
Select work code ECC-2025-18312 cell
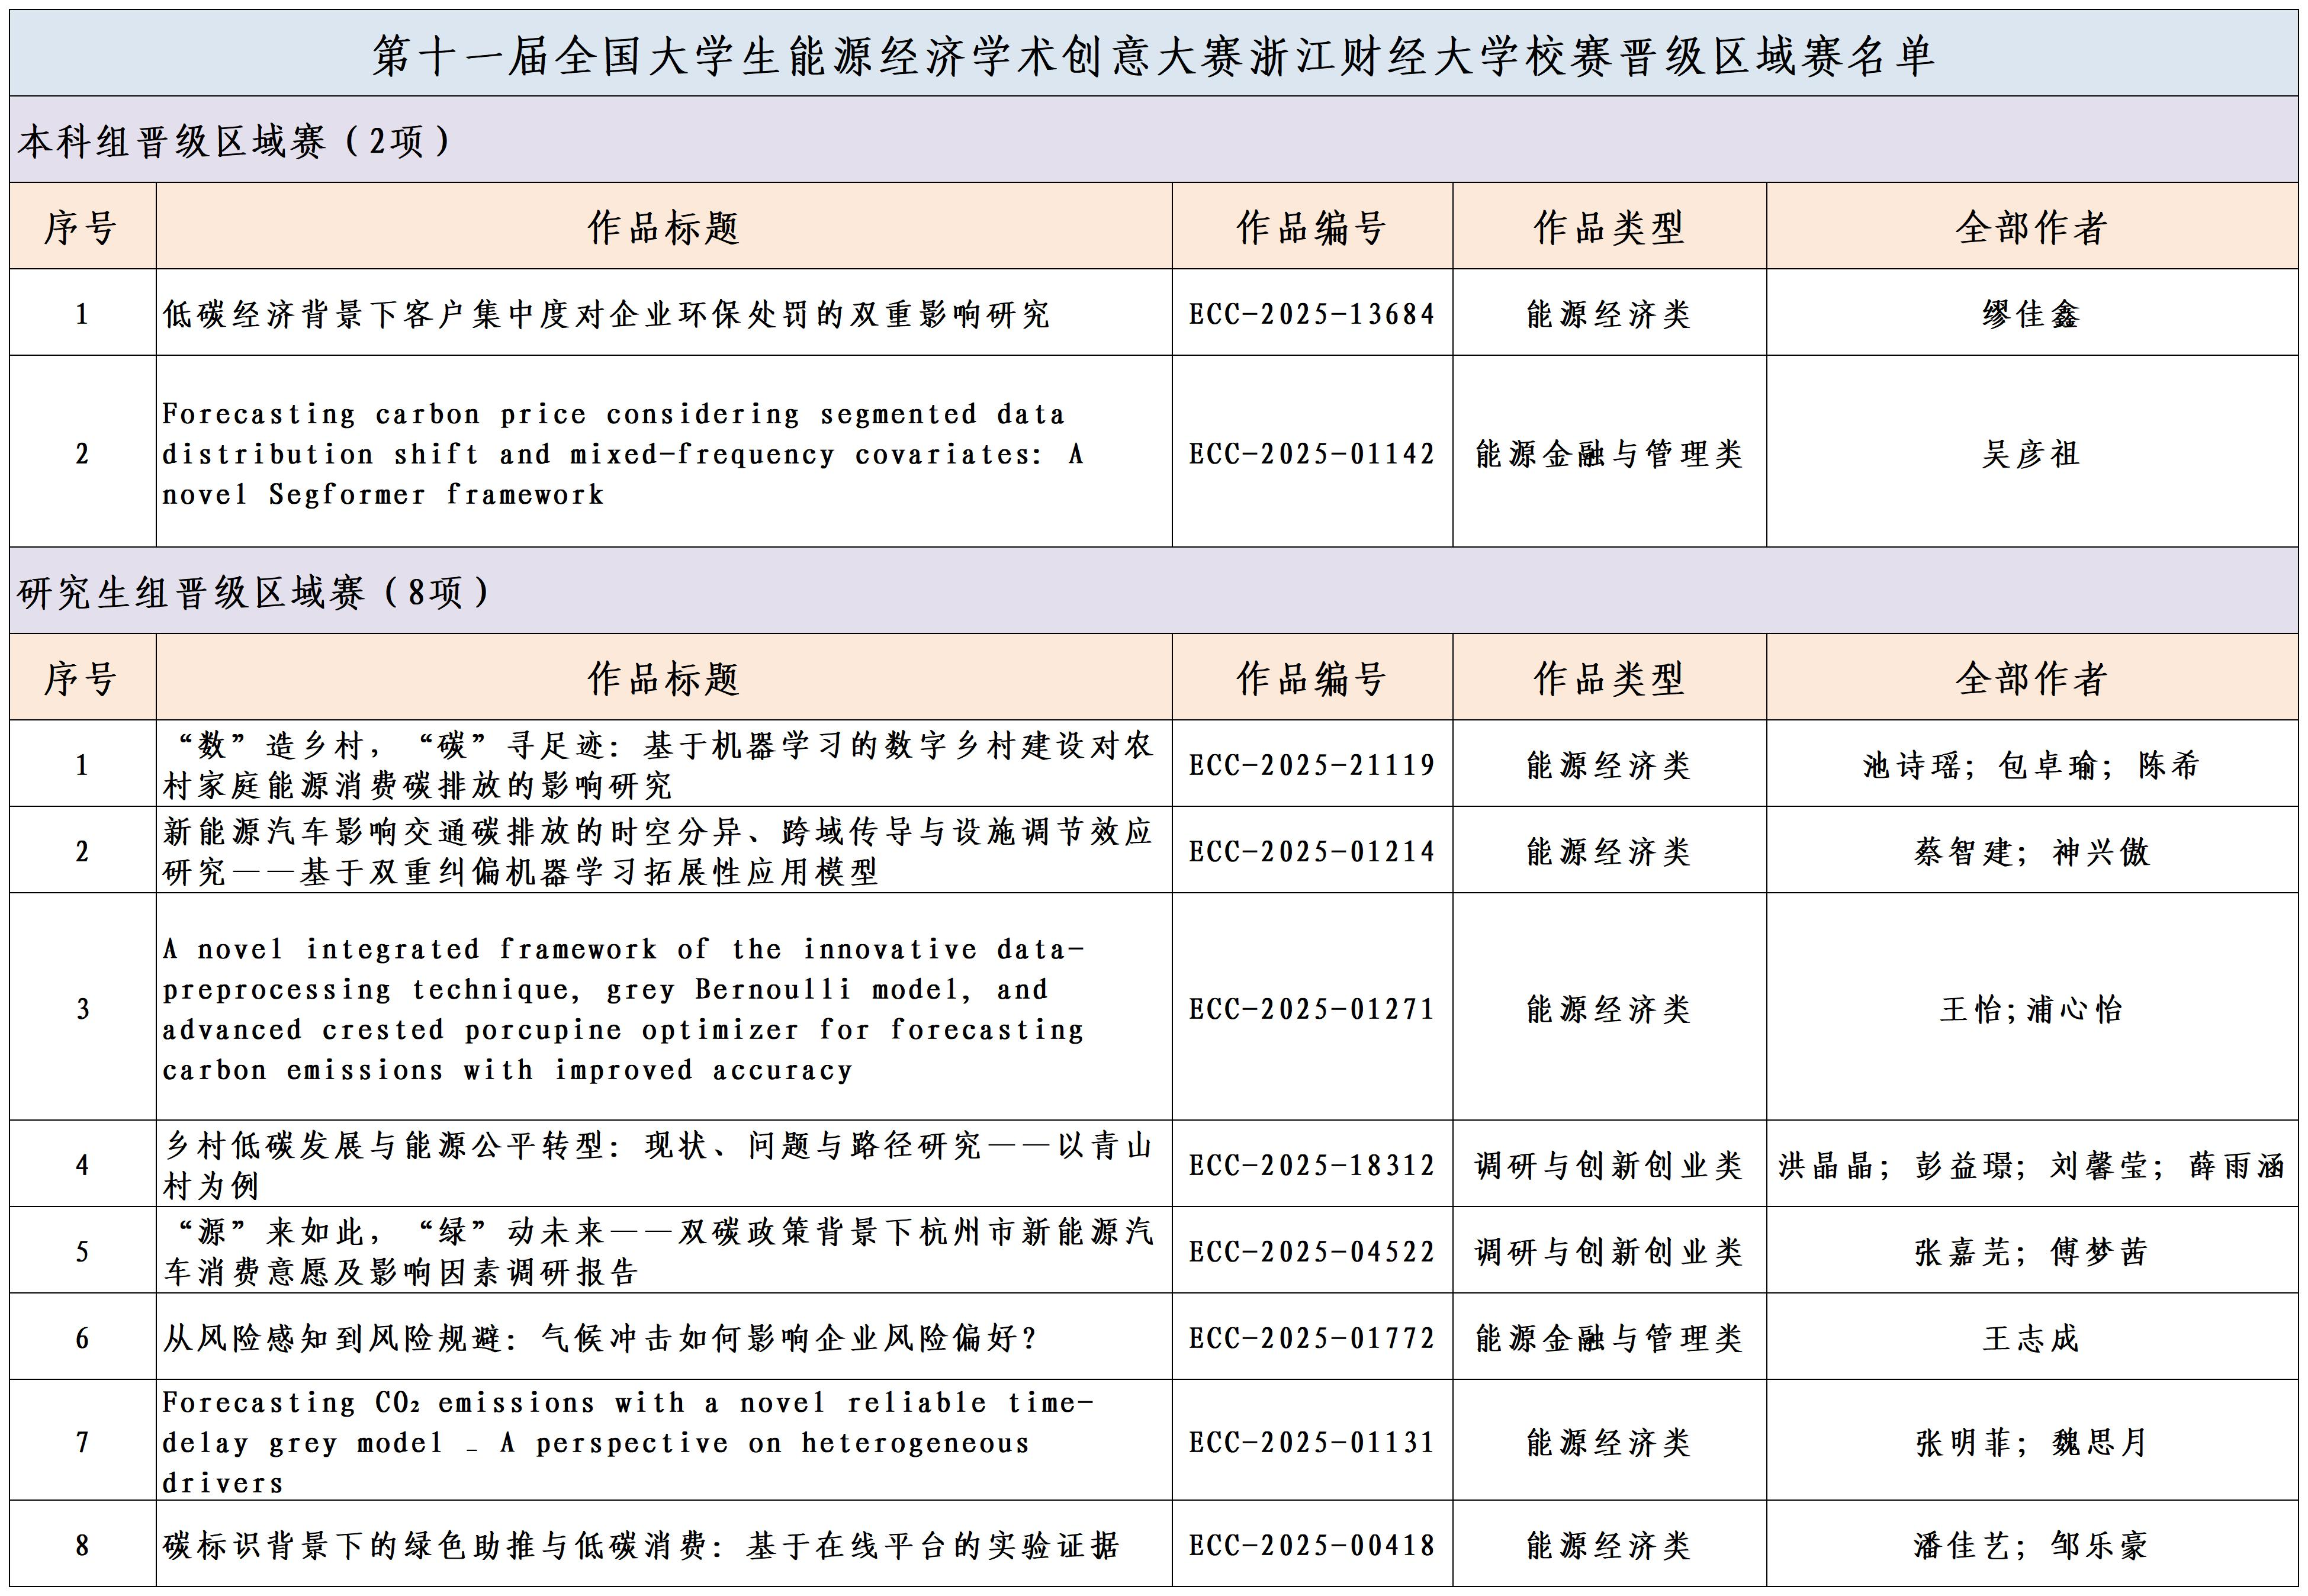click(x=1311, y=1165)
